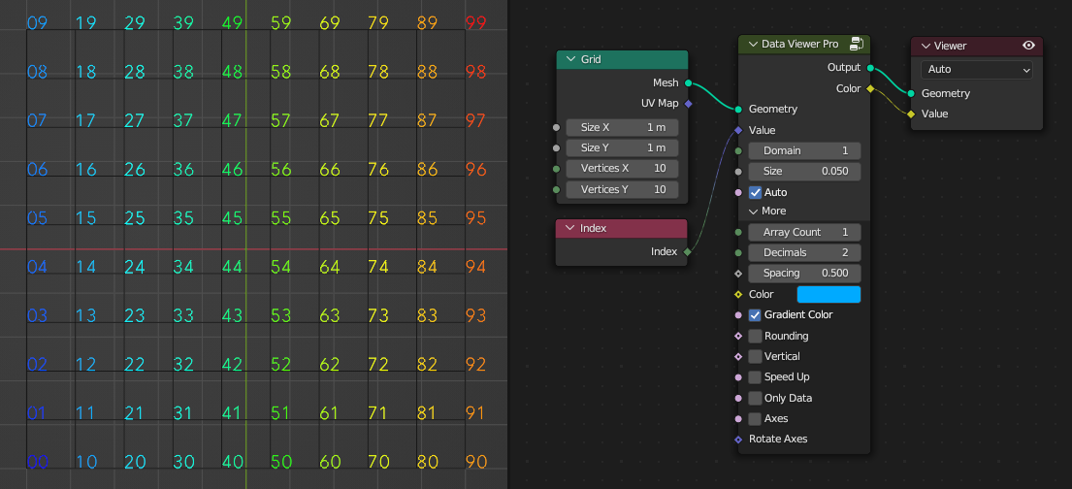Viewport: 1072px width, 489px height.
Task: Click vertex label 54 in viewport
Action: tap(281, 268)
